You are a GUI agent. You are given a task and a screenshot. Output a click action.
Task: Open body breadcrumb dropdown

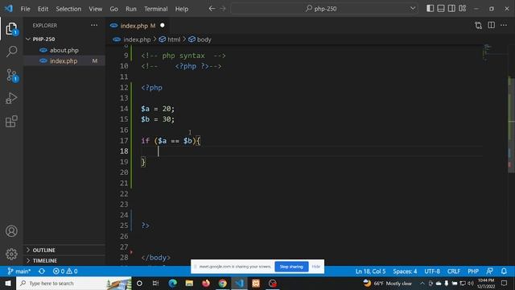click(x=200, y=39)
